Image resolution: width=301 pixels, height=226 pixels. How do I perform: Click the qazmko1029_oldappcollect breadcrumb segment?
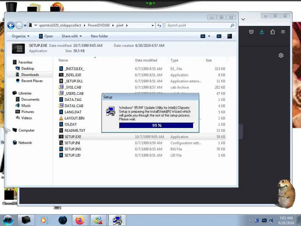point(60,25)
